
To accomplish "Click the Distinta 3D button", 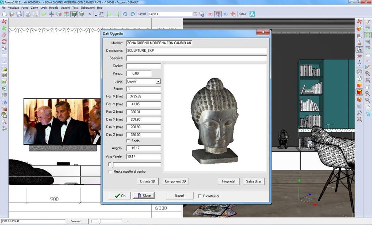I will 147,181.
